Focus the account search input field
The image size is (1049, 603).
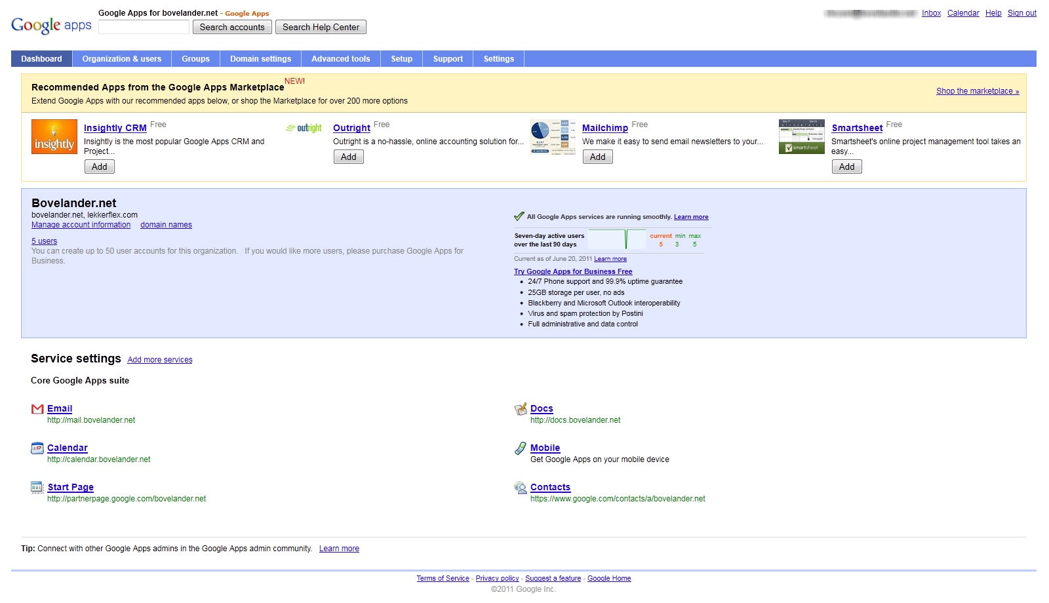pyautogui.click(x=144, y=27)
